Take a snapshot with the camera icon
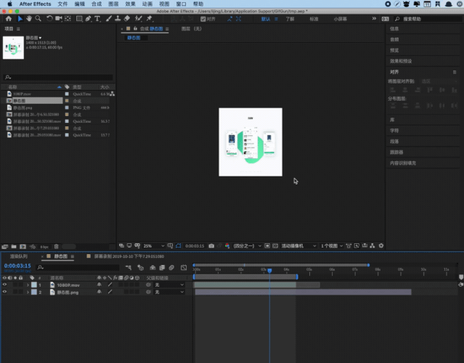The height and width of the screenshot is (363, 464). point(211,245)
